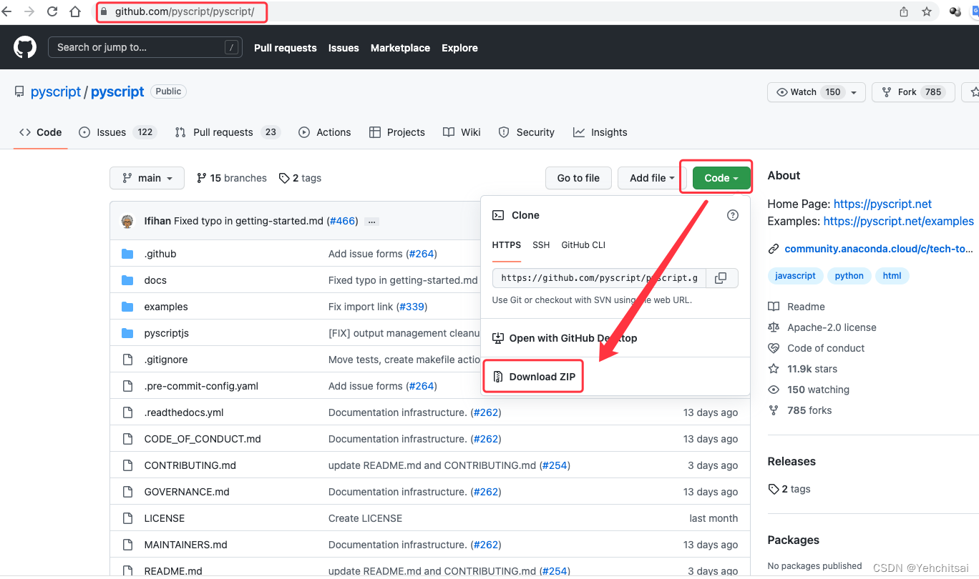
Task: Click the GitHub octocat logo
Action: coord(24,48)
